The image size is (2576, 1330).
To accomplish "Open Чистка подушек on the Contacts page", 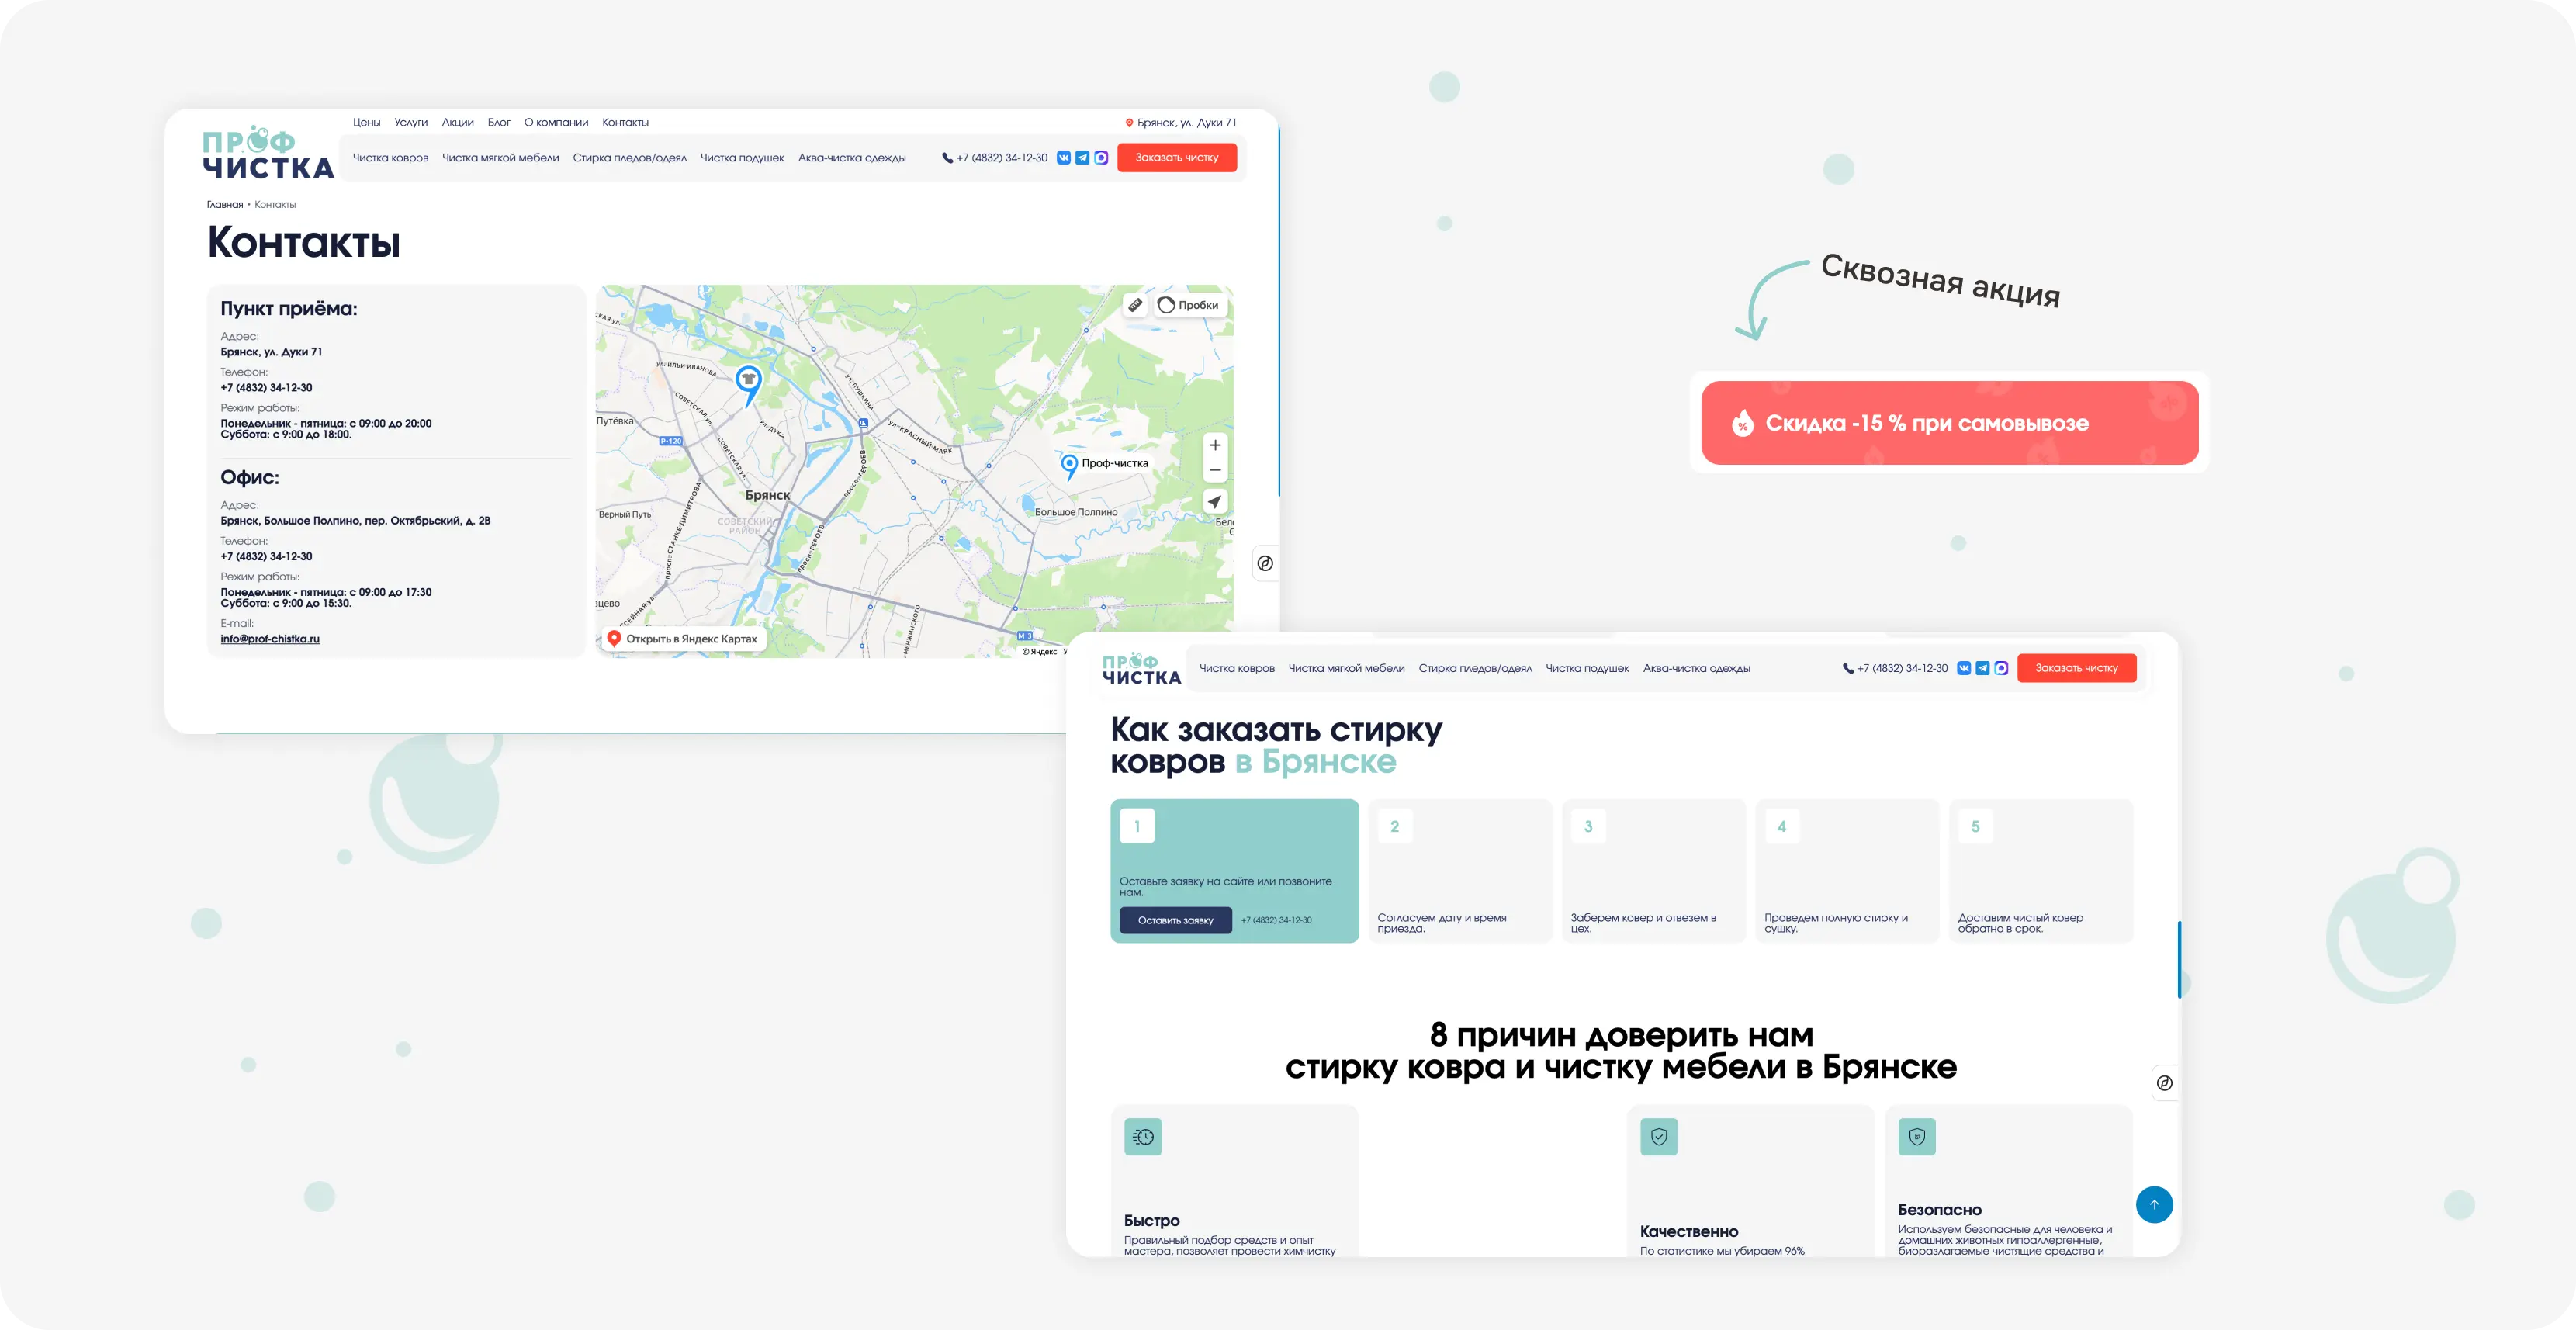I will pos(742,158).
